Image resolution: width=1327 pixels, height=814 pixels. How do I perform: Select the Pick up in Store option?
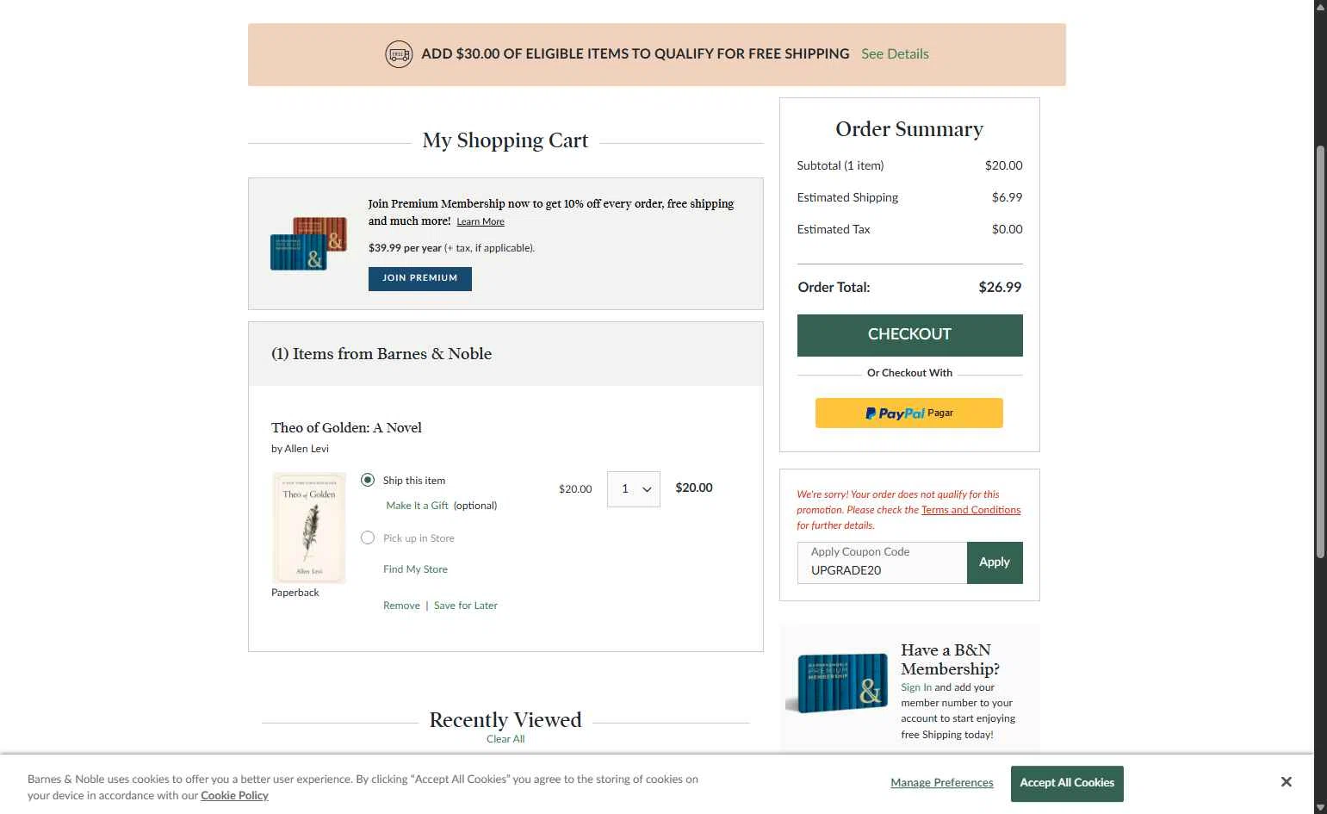coord(368,537)
